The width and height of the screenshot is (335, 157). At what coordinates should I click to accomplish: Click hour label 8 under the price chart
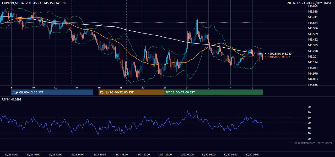click(11, 88)
